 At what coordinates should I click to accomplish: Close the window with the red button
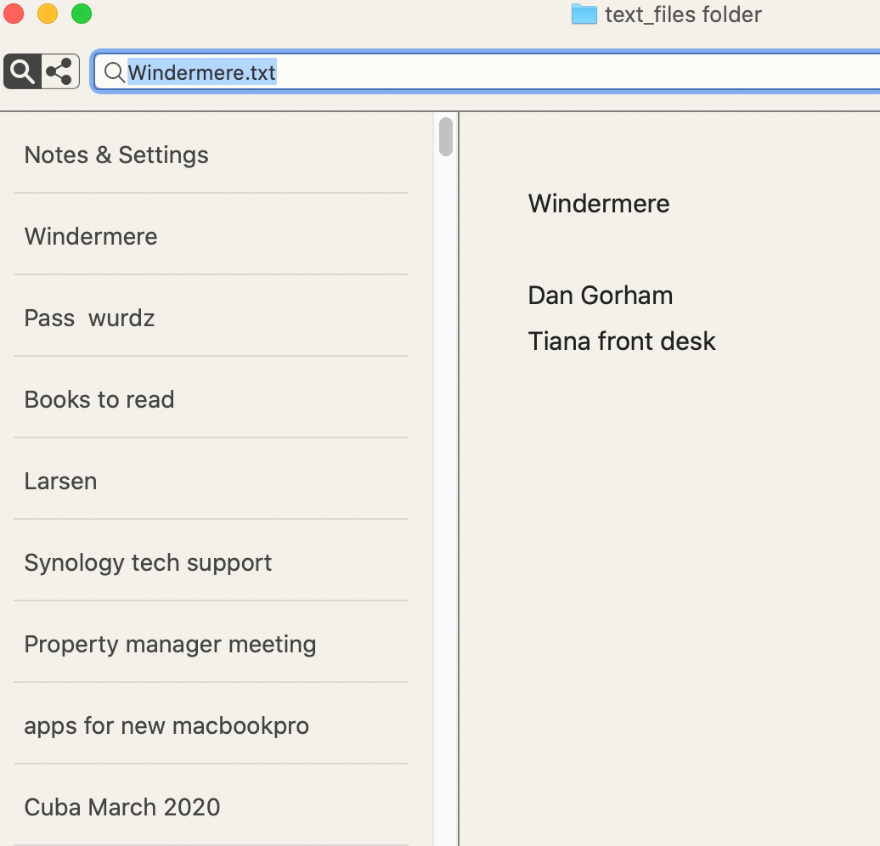14,14
